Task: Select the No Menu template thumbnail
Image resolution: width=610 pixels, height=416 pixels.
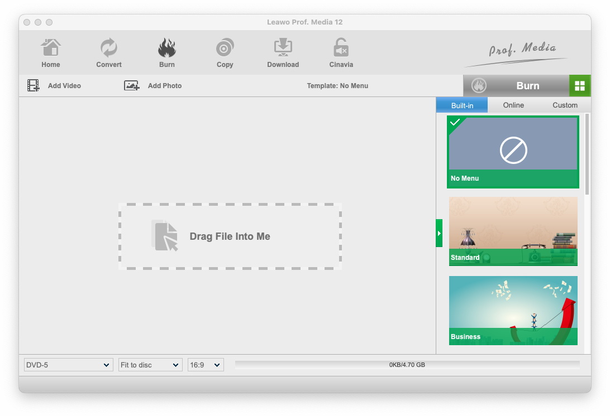Action: pyautogui.click(x=513, y=152)
